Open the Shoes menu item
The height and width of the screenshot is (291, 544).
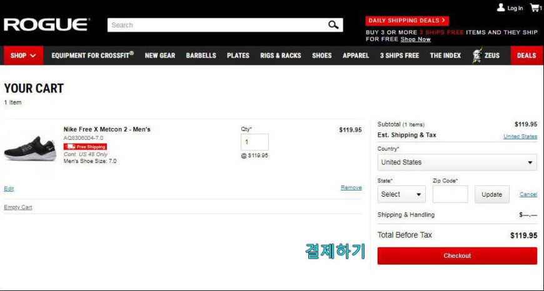321,56
